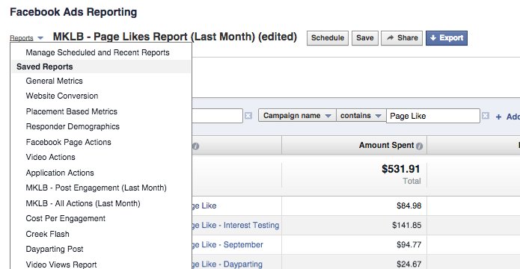Click the Facebook Ads Reporting heading

pyautogui.click(x=73, y=12)
